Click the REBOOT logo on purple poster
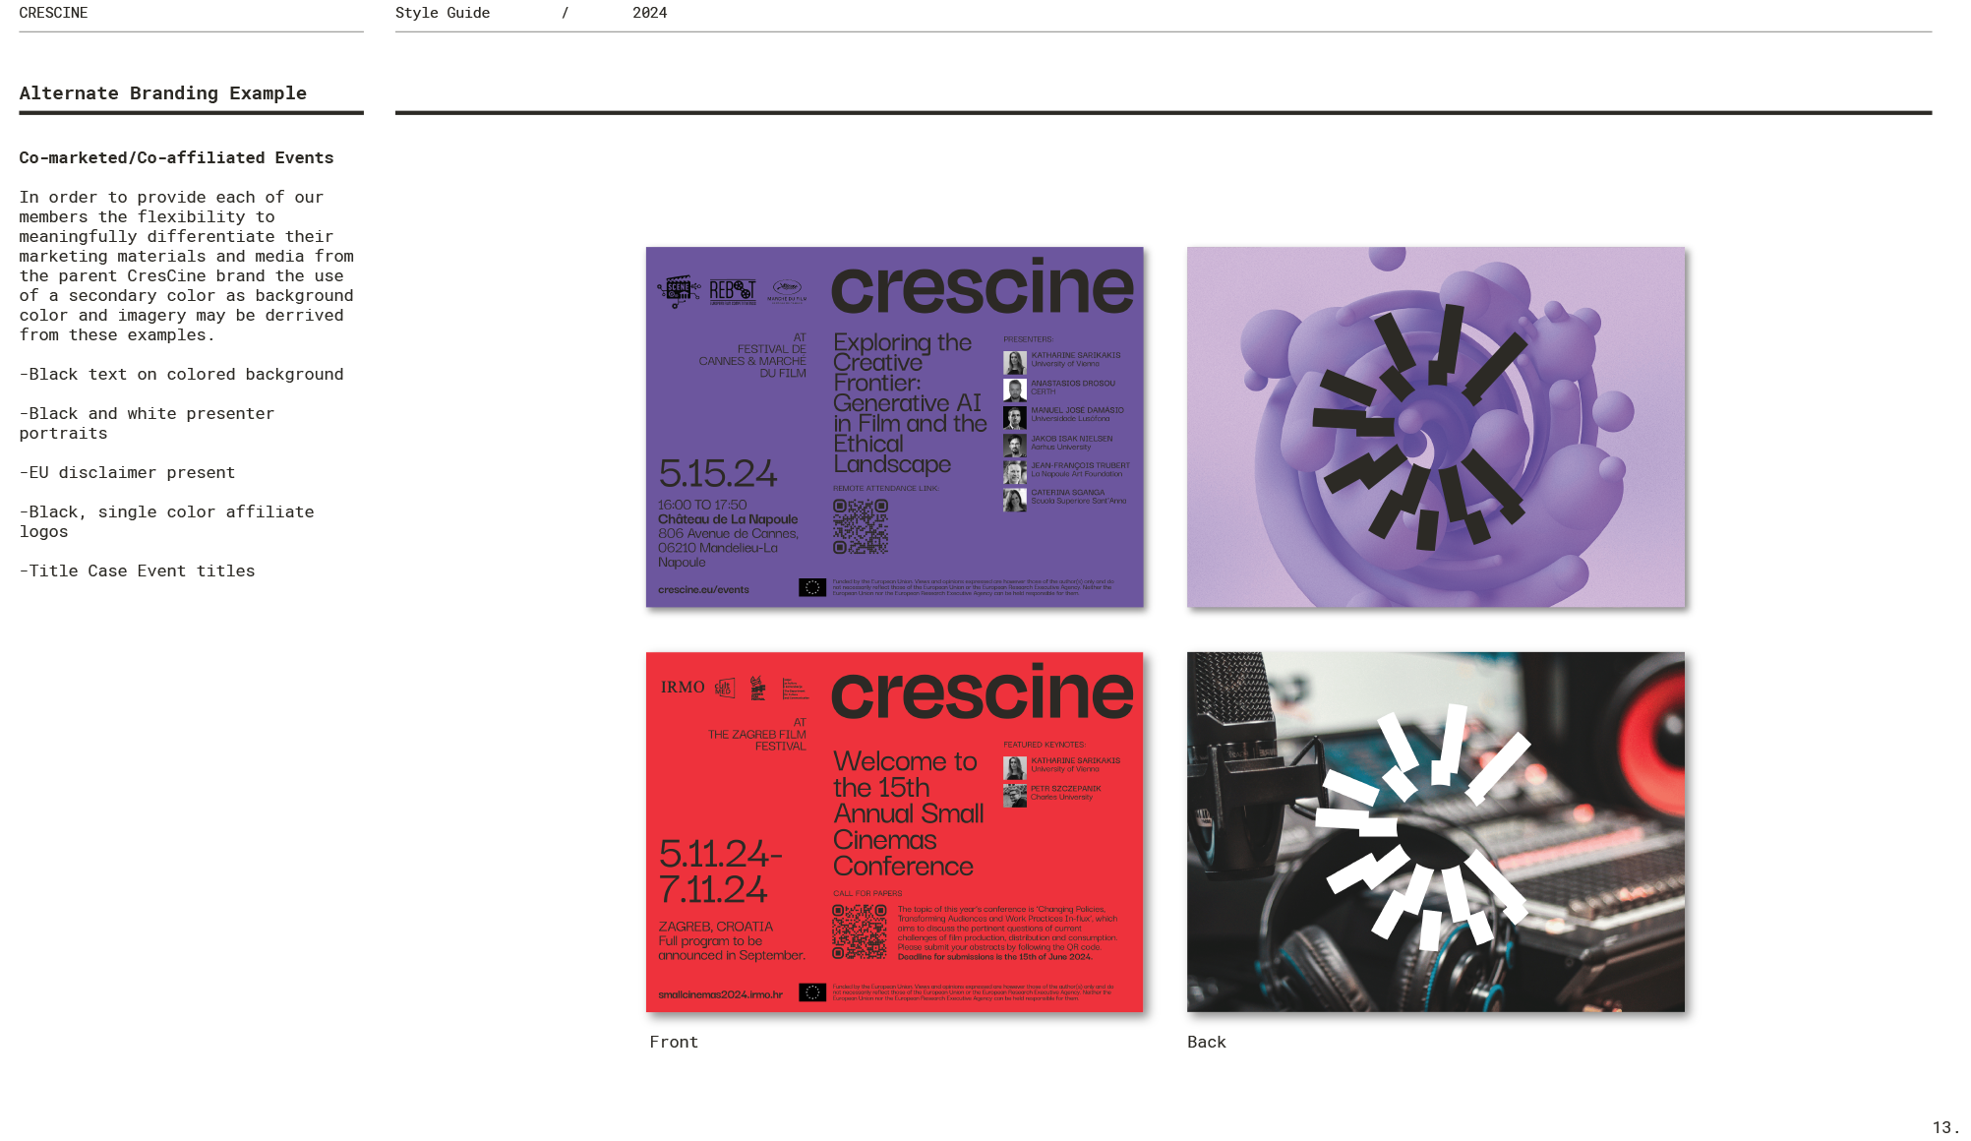This screenshot has width=1971, height=1141. [733, 291]
